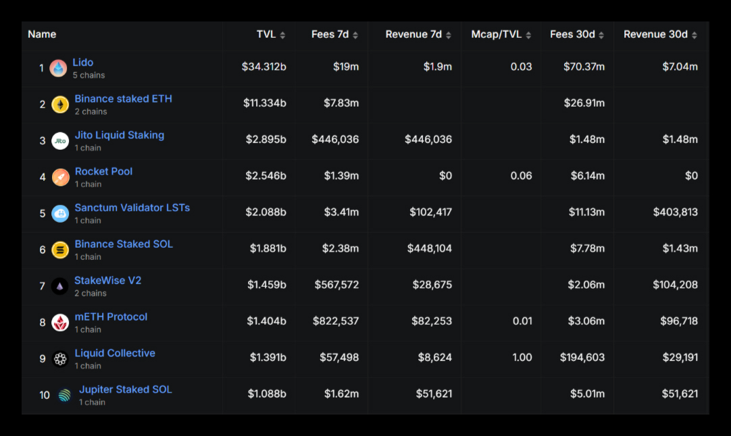
Task: Click the mETH Protocol logo icon
Action: point(60,323)
